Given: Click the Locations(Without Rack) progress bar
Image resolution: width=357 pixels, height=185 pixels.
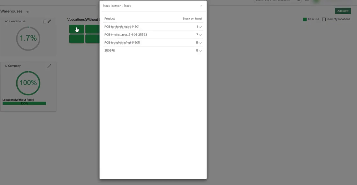Looking at the screenshot, I should tap(24, 103).
